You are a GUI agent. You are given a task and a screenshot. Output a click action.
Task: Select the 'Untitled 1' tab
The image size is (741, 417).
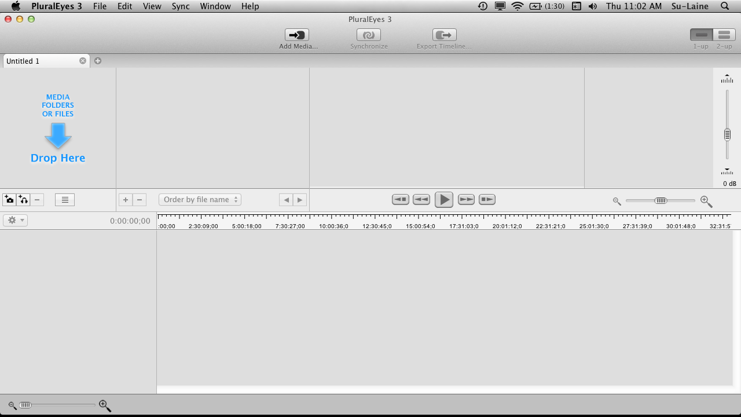41,61
